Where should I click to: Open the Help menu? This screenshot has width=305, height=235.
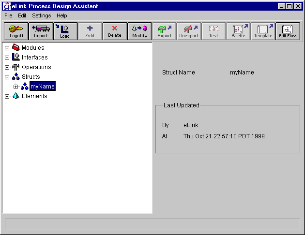coord(62,15)
